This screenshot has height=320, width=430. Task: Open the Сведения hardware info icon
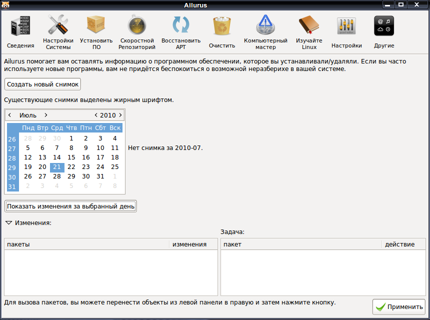[20, 26]
